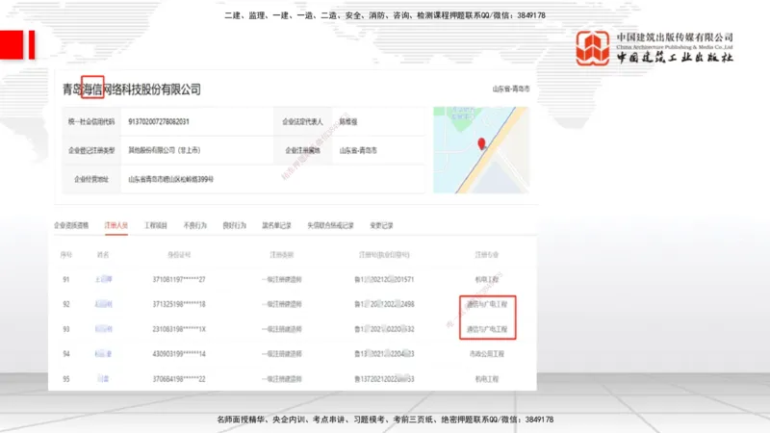Click the 企业经营地址 field label
This screenshot has width=770, height=433.
[91, 179]
